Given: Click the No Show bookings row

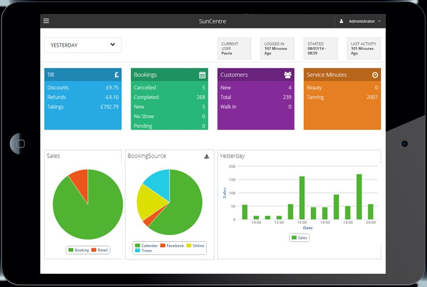Looking at the screenshot, I should coord(169,116).
